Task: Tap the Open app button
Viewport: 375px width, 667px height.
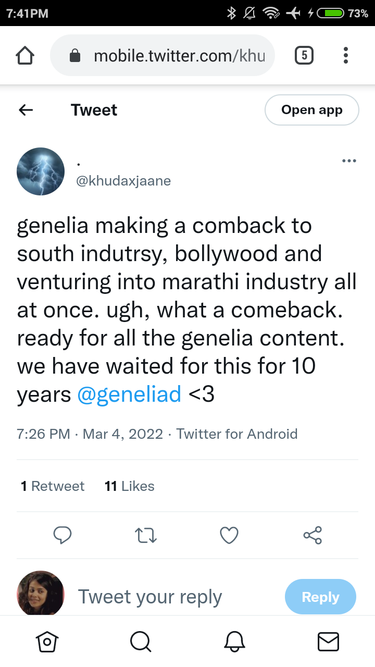Action: pyautogui.click(x=312, y=110)
